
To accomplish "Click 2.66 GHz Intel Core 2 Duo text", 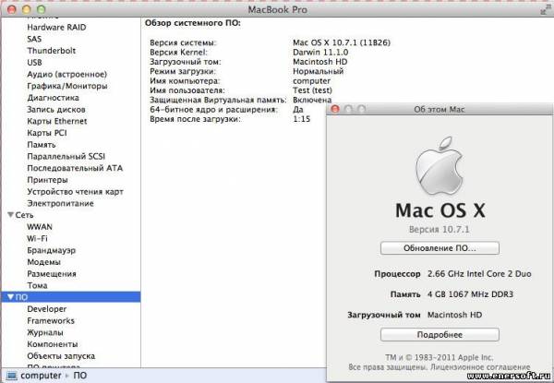I will 479,274.
